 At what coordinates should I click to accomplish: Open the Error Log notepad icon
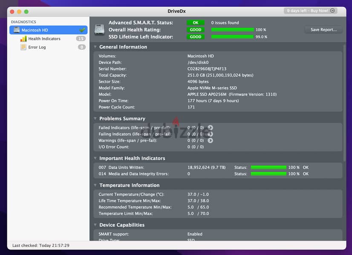click(23, 47)
